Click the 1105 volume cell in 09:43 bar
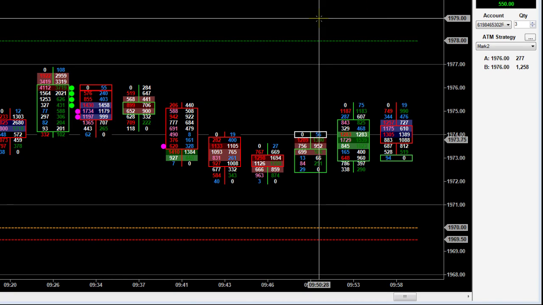Screen dimensions: 543x305 pyautogui.click(x=232, y=146)
